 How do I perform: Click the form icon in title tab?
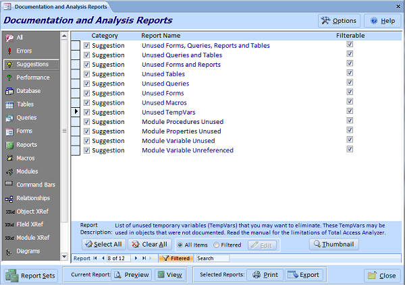coord(7,7)
